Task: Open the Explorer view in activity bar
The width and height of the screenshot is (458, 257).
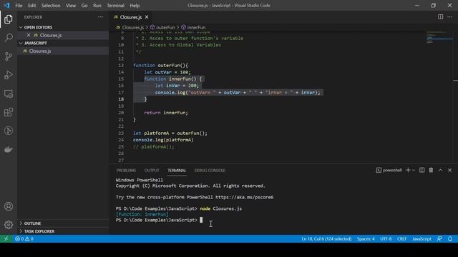Action: tap(9, 19)
